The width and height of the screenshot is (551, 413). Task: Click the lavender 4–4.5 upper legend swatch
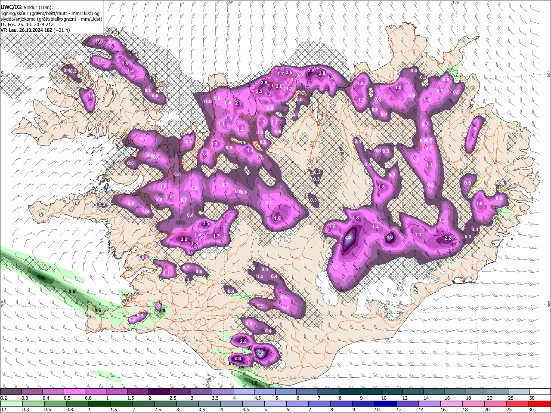pyautogui.click(x=243, y=392)
